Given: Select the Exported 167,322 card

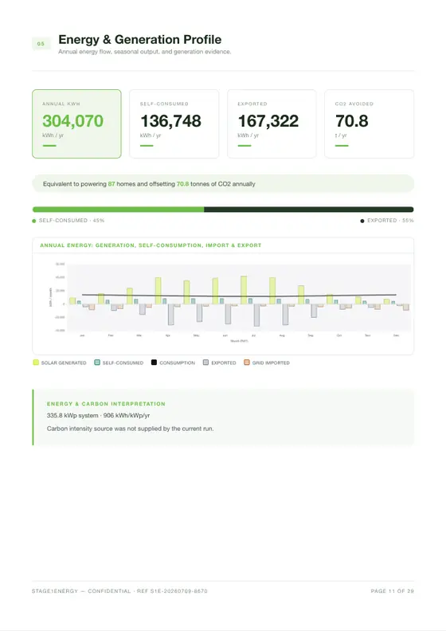Looking at the screenshot, I should point(272,124).
